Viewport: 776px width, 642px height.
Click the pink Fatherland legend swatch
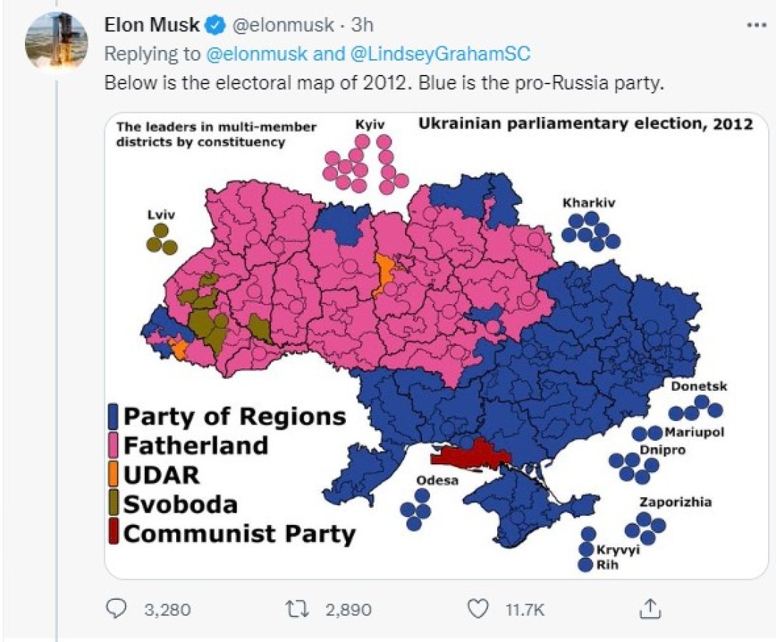click(x=114, y=443)
